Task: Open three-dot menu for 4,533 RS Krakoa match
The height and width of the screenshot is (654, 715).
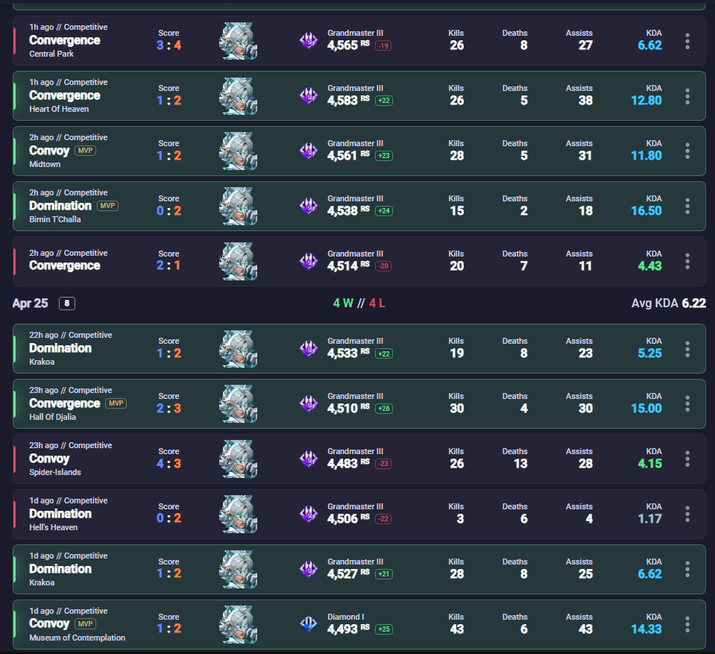Action: click(x=687, y=349)
